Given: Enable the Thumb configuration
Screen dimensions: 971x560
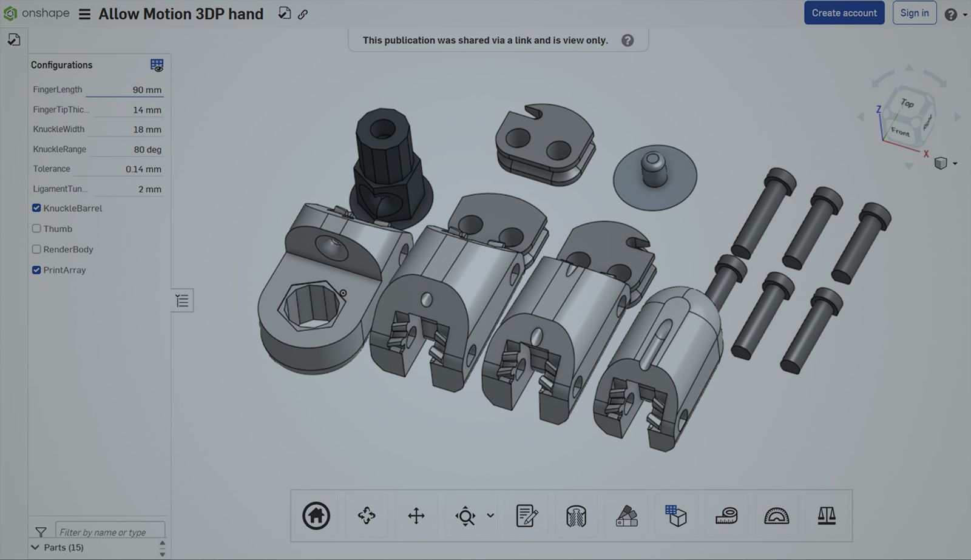Looking at the screenshot, I should coord(36,229).
